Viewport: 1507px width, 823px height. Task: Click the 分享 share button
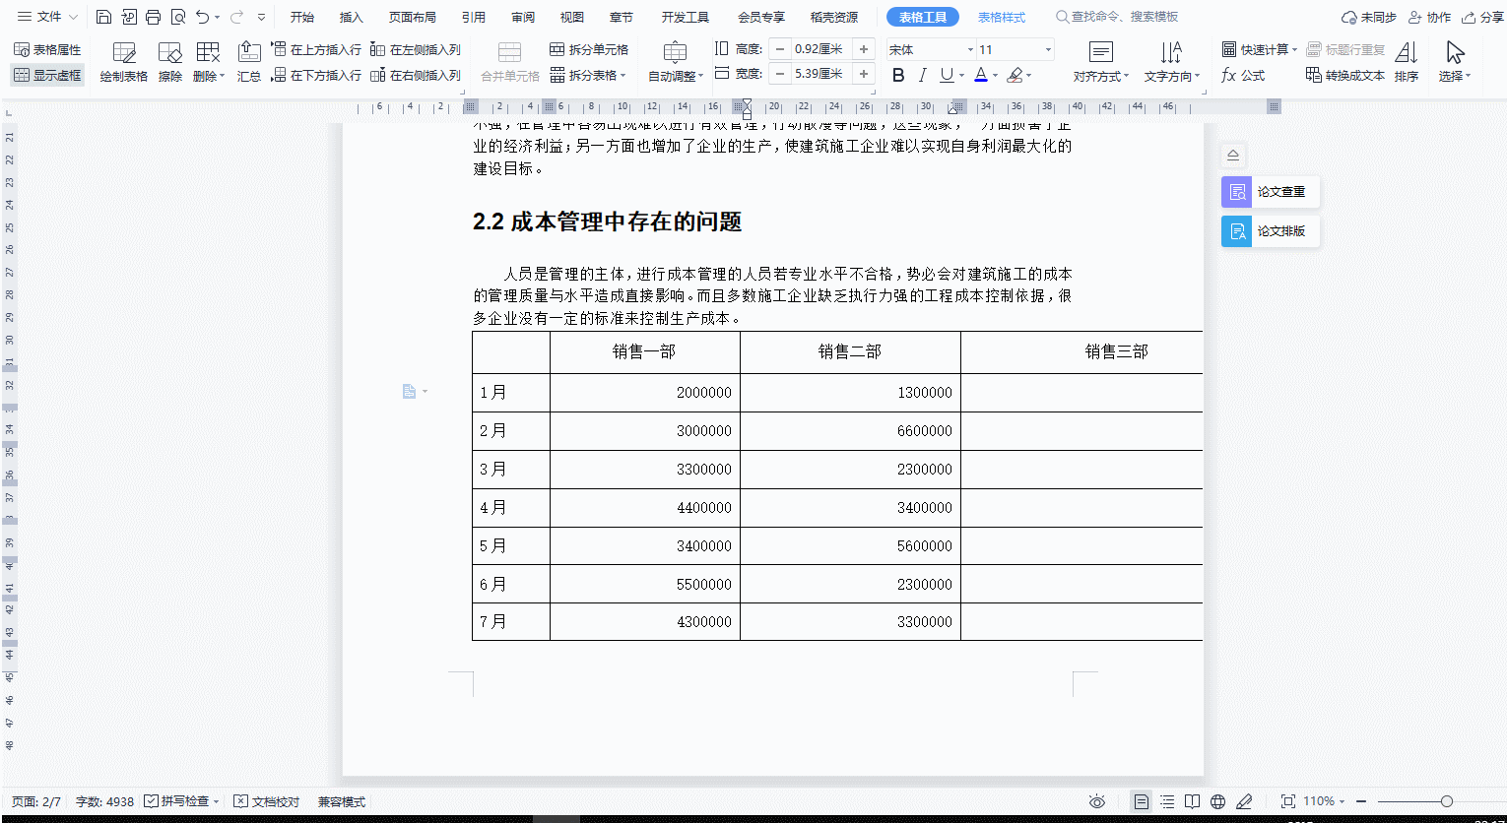1483,17
